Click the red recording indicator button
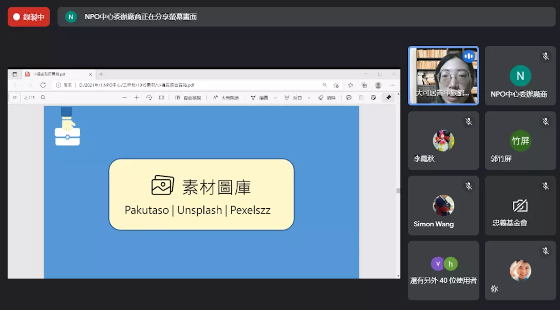 29,17
